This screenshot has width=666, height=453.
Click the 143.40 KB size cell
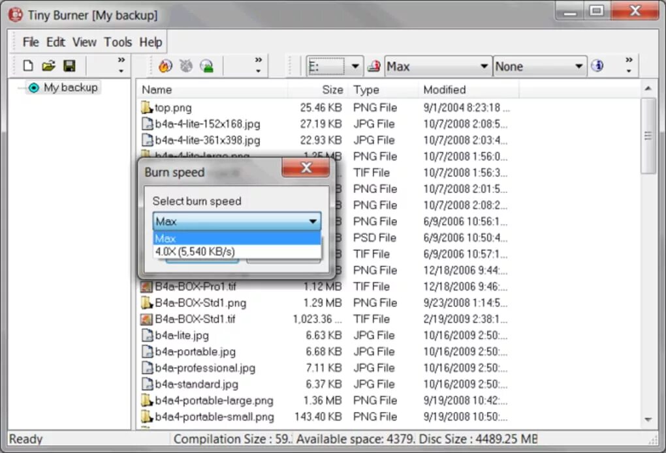pos(318,417)
